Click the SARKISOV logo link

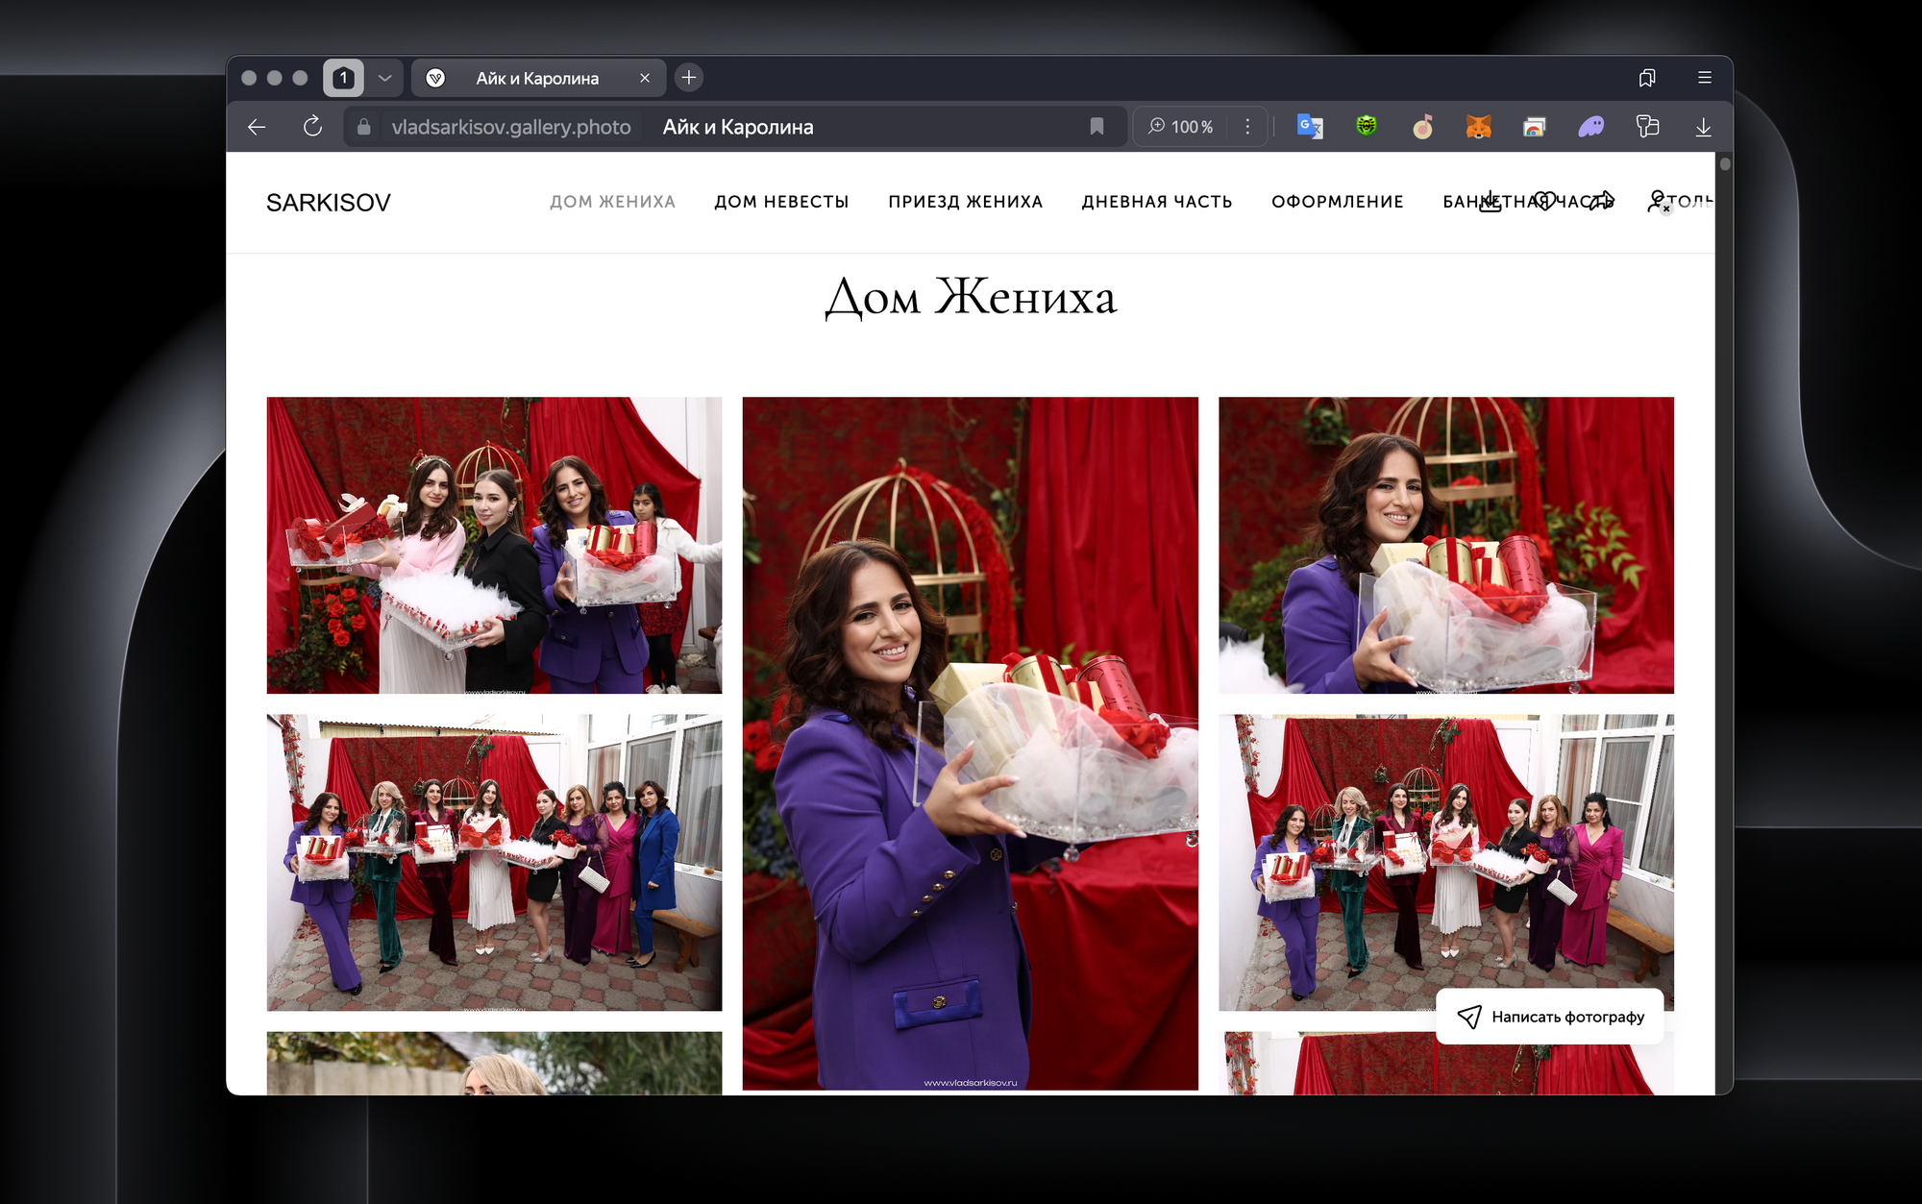coord(329,203)
